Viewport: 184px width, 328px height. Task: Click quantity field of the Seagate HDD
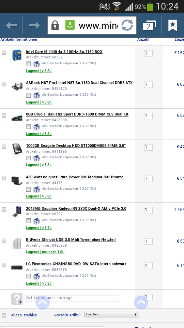click(x=148, y=147)
